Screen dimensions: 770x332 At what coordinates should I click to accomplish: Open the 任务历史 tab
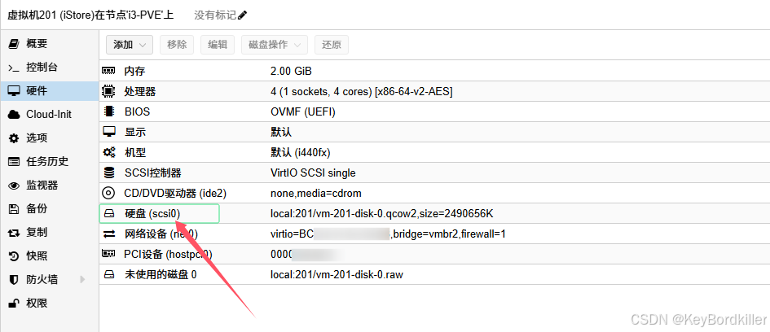tap(49, 162)
